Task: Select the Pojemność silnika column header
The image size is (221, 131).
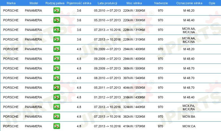Action: tap(79, 3)
